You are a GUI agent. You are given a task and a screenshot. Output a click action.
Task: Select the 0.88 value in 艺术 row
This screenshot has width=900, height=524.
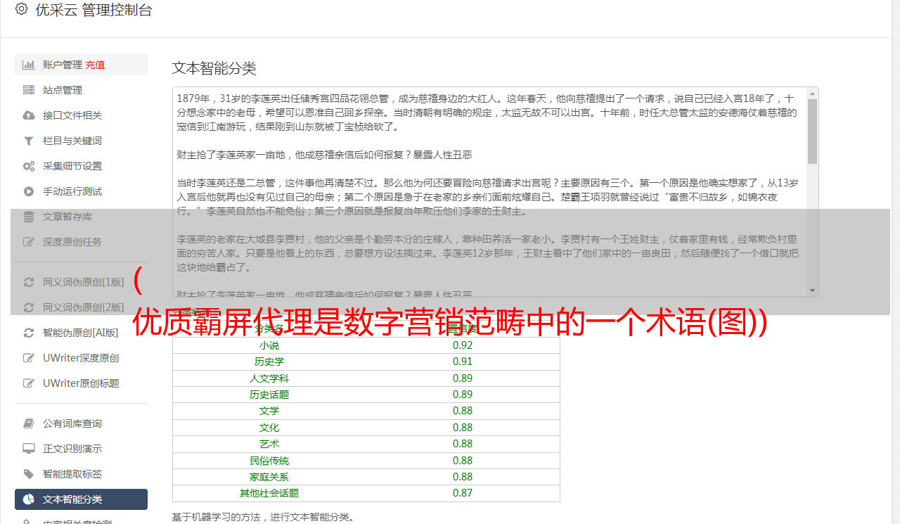pos(463,444)
